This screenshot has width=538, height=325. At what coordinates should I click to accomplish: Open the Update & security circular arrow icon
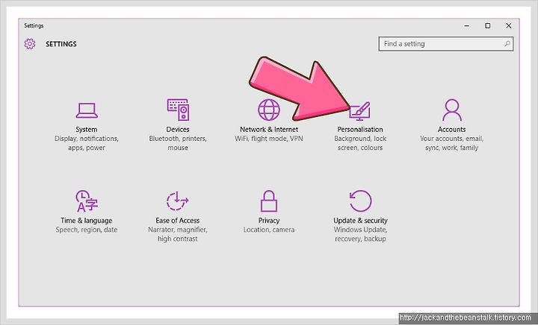point(360,201)
